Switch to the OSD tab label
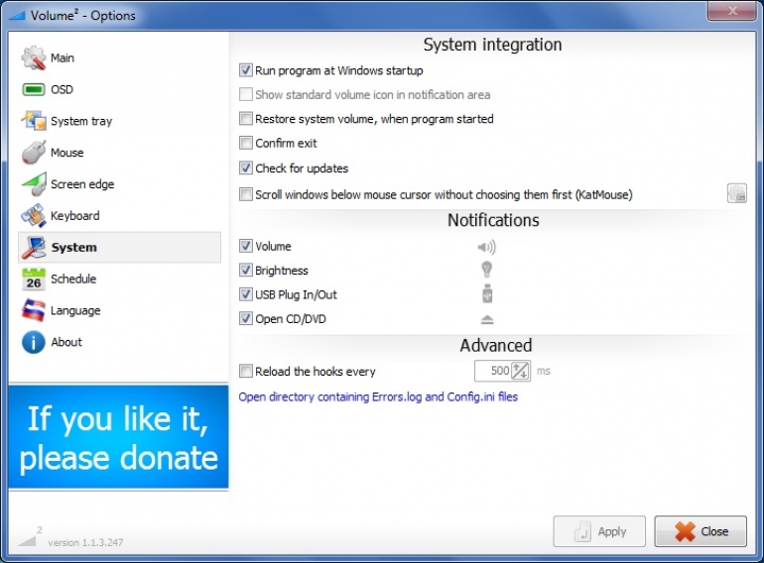Screen dimensions: 764x563 tap(62, 89)
